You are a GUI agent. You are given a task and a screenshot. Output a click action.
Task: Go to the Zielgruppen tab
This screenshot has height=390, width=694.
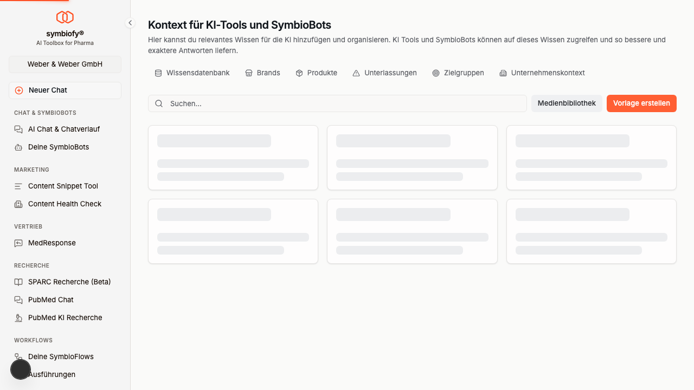tap(458, 73)
